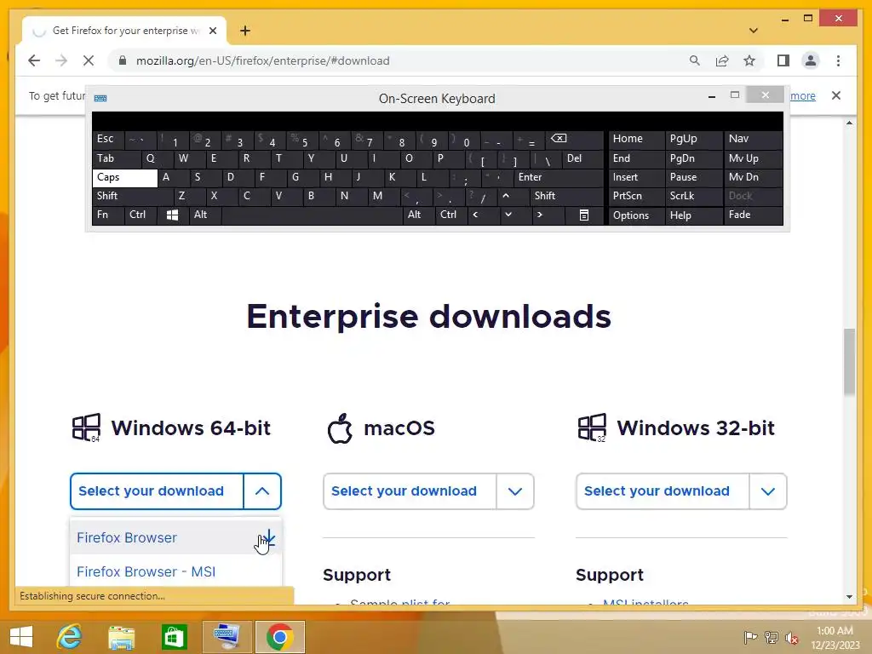
Task: Open File Explorer from the taskbar
Action: [121, 637]
